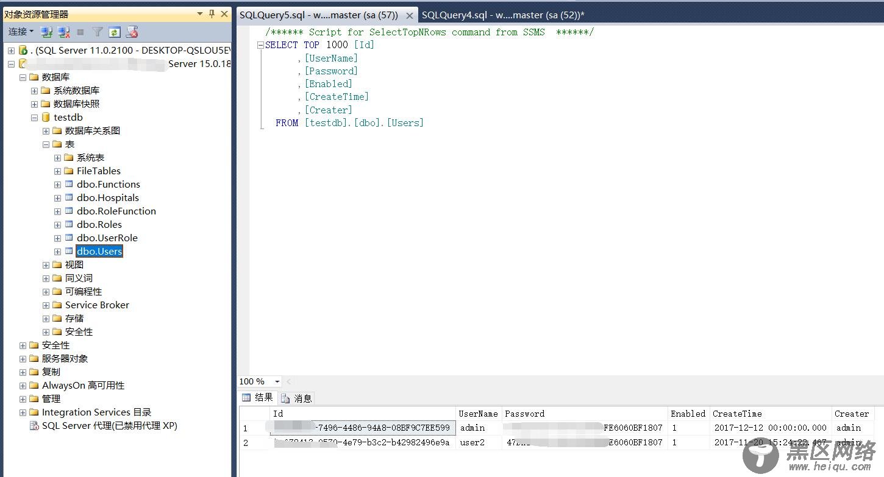Expand the dbo.Users table node
Screen dimensions: 884x477
(57, 251)
